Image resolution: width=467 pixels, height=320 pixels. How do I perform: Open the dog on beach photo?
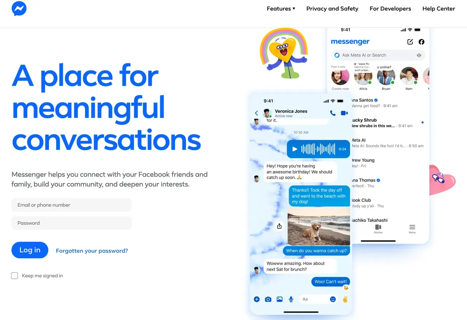tap(319, 226)
